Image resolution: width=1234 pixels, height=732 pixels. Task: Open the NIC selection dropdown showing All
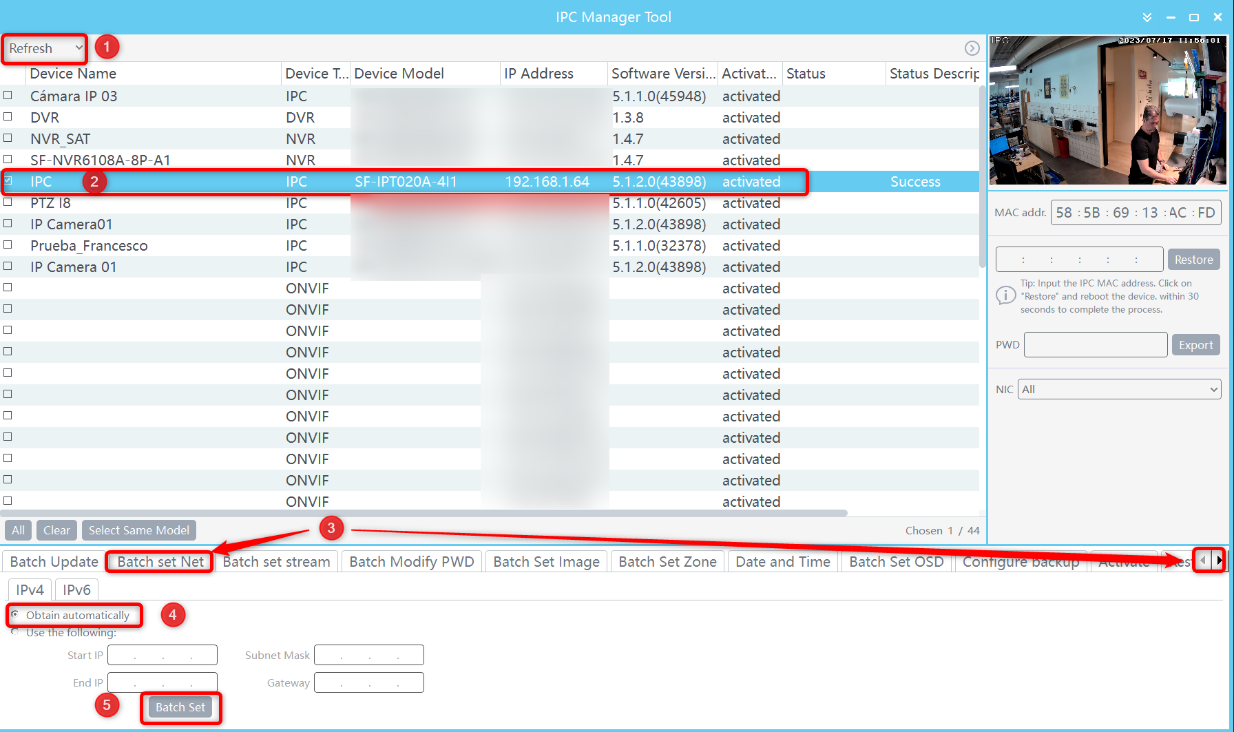point(1119,389)
